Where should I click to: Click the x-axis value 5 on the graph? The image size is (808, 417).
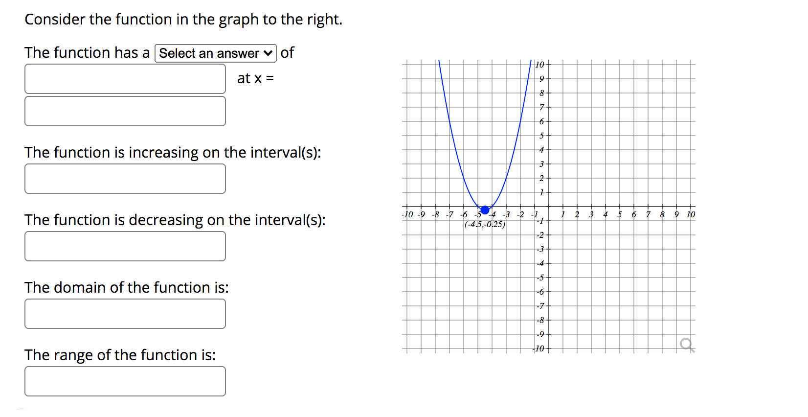pyautogui.click(x=619, y=214)
